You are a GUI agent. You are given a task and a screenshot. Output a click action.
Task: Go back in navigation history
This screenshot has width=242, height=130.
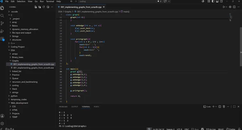point(72,1)
